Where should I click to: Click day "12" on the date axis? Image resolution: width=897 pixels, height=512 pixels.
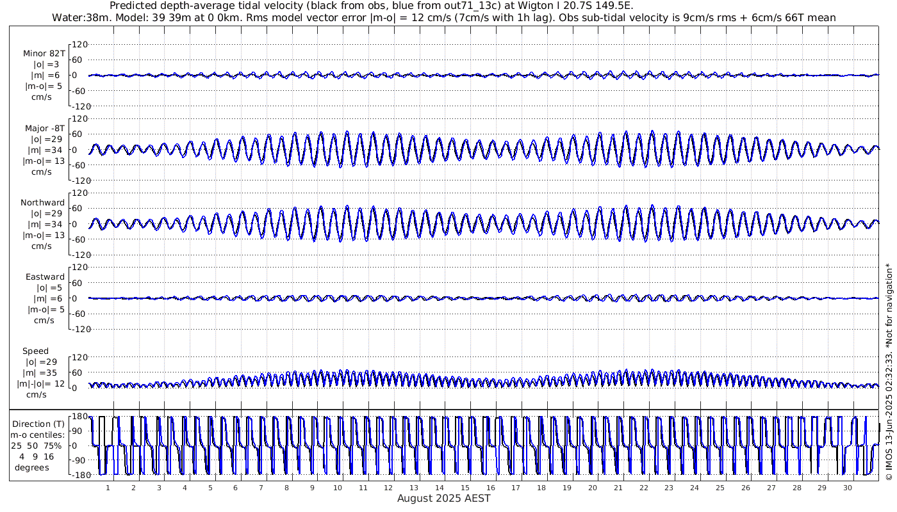click(x=389, y=488)
